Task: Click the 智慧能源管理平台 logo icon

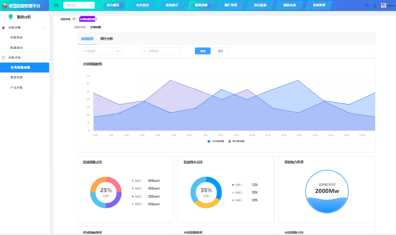Action: [5, 5]
